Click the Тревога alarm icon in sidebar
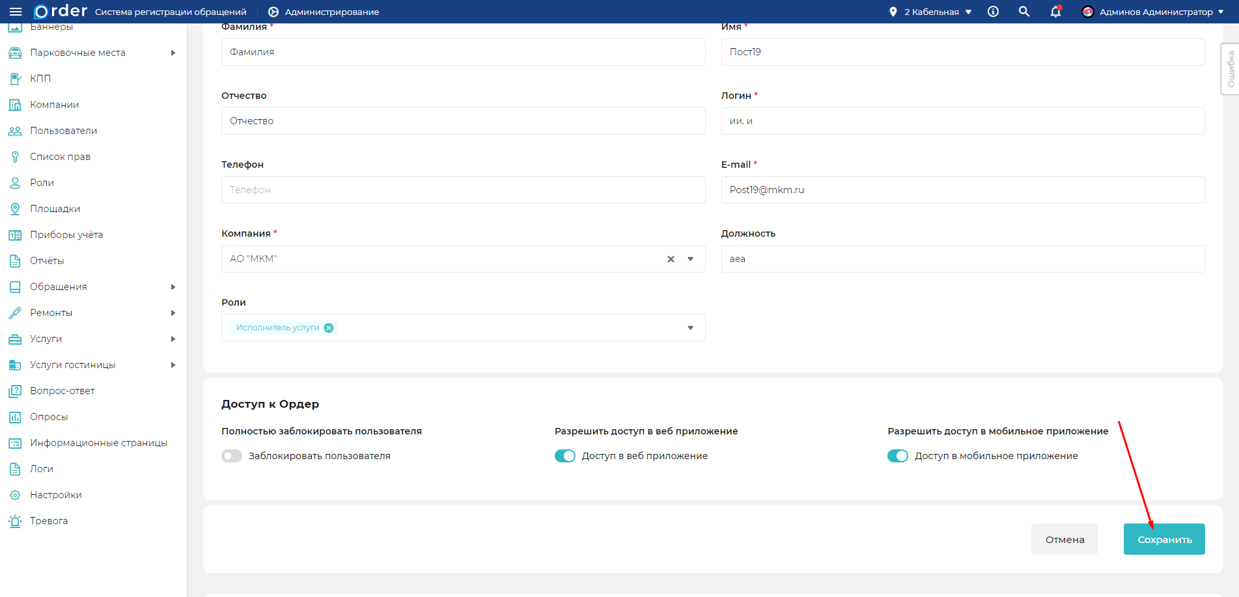The width and height of the screenshot is (1239, 597). tap(15, 521)
